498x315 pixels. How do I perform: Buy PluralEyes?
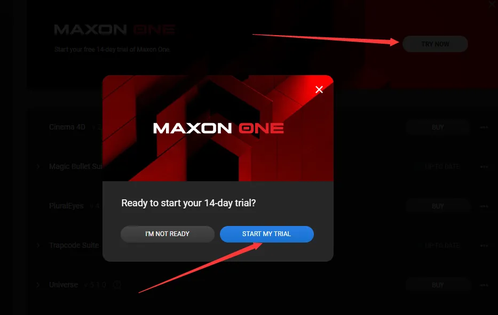[438, 206]
